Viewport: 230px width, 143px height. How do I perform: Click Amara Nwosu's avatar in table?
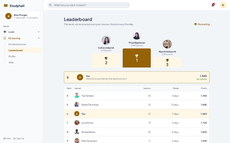pos(77,132)
